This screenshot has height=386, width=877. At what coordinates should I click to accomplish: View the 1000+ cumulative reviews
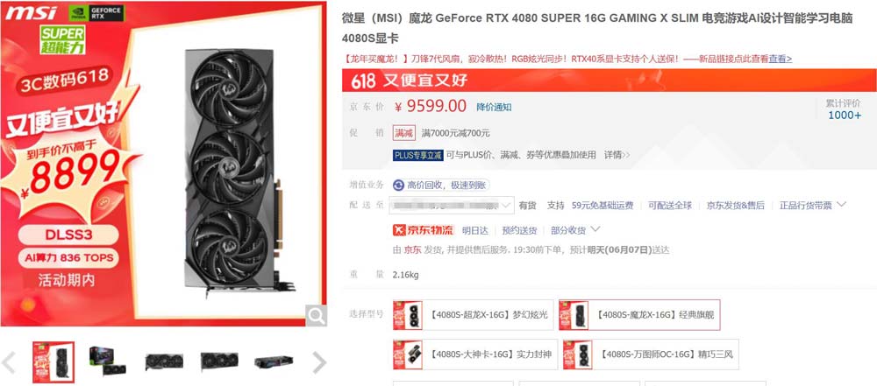[845, 116]
